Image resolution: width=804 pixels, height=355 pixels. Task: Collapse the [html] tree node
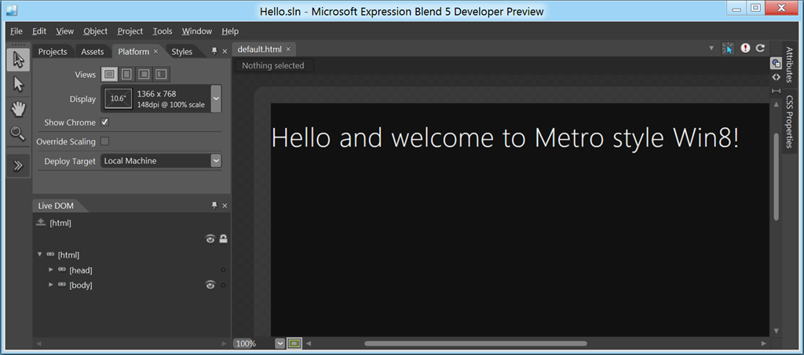pyautogui.click(x=40, y=254)
